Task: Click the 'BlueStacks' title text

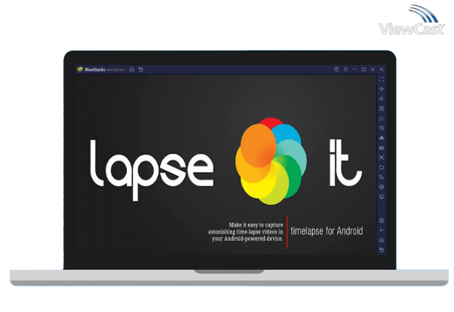Action: (95, 69)
